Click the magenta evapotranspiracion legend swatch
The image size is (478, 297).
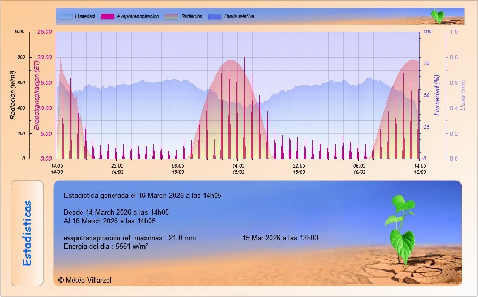[x=108, y=16]
